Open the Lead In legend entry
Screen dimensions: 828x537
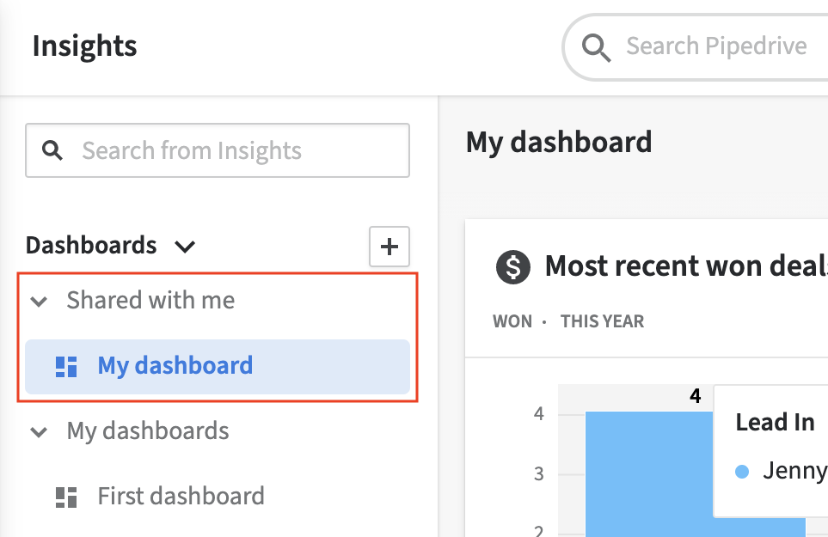[775, 422]
